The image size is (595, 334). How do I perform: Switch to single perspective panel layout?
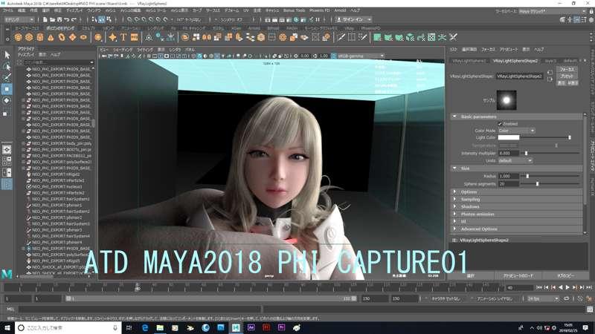(x=7, y=150)
